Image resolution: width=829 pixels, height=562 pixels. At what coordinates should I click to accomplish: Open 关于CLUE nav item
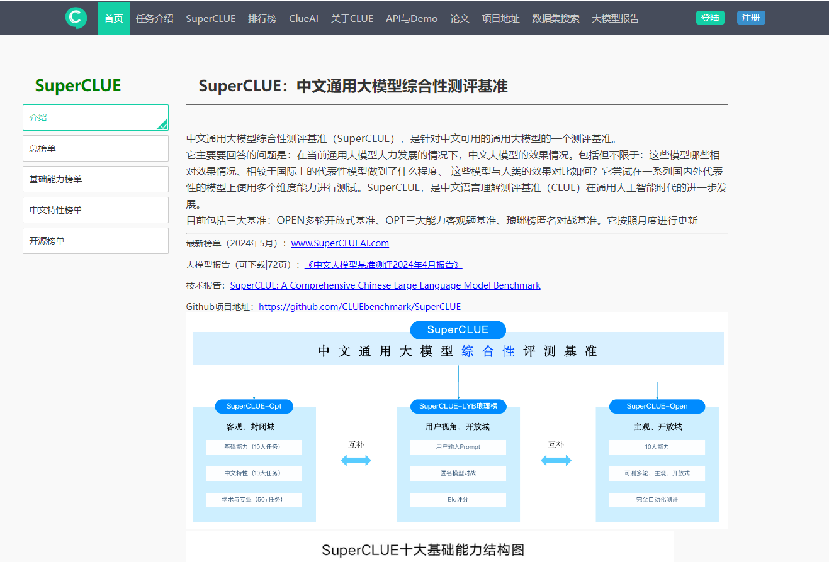(352, 18)
